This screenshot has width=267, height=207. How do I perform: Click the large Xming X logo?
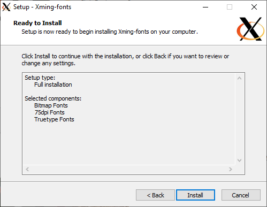(250, 29)
